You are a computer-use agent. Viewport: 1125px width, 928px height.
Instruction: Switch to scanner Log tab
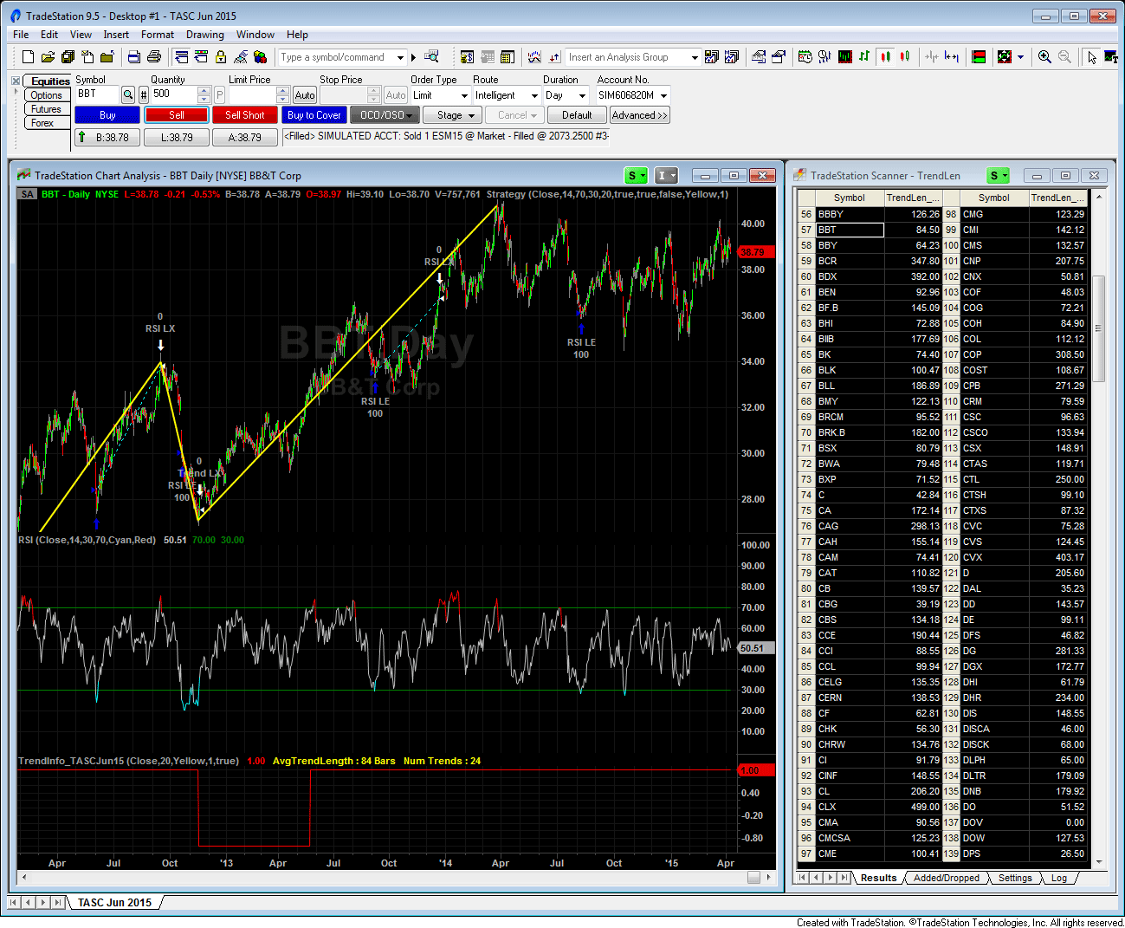click(1059, 878)
